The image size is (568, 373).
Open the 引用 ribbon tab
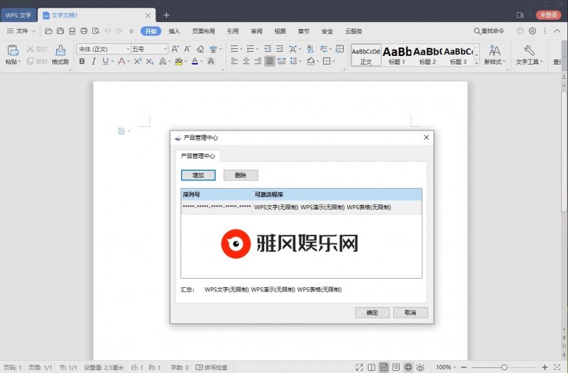point(233,31)
